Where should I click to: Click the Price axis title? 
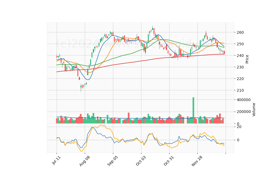point(247,59)
